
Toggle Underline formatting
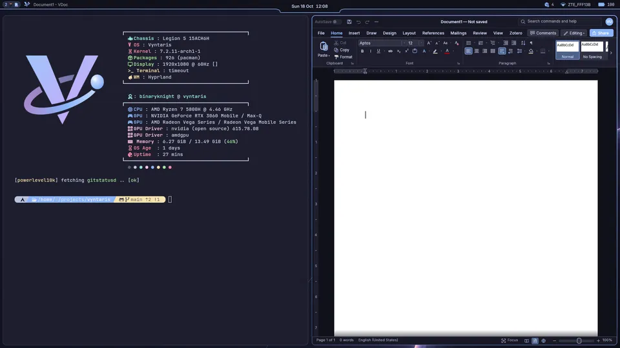378,52
